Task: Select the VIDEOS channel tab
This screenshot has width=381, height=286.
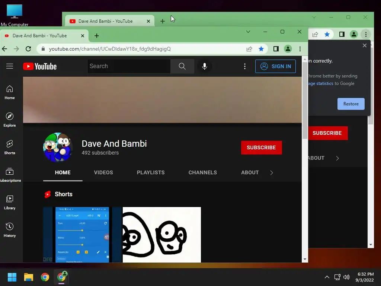Action: point(103,172)
